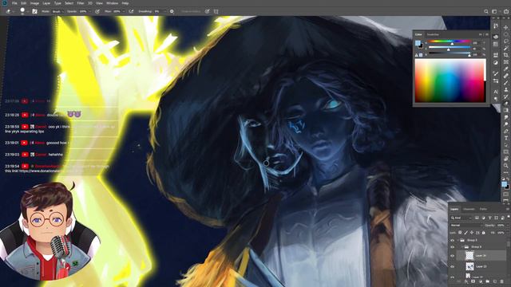
Task: Hide the selected highlighted layer
Action: [x=452, y=256]
